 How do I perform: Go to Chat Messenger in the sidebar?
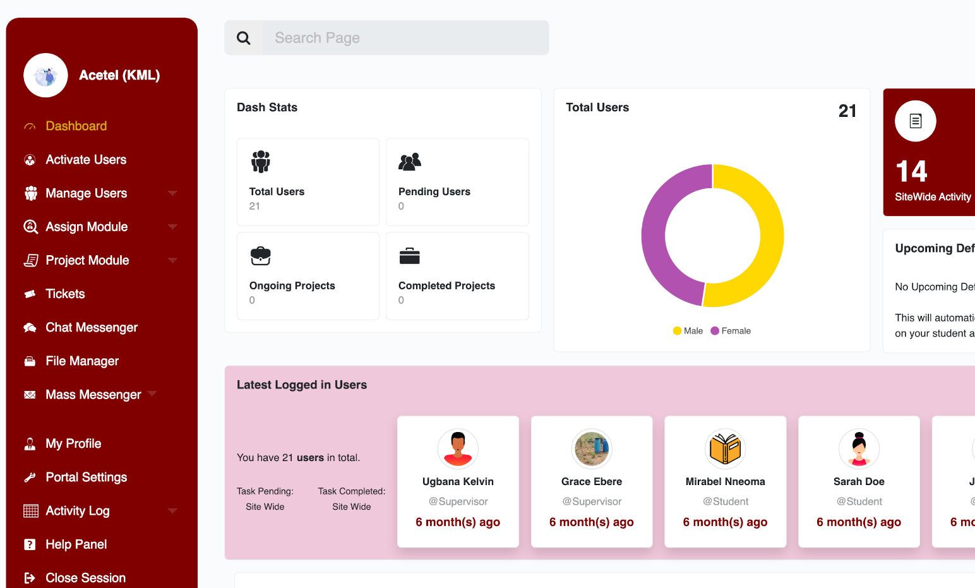click(92, 327)
